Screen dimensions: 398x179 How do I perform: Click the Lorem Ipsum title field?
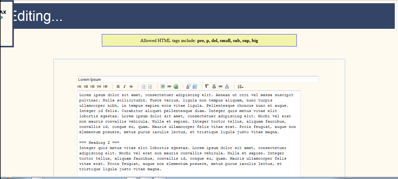coord(198,79)
